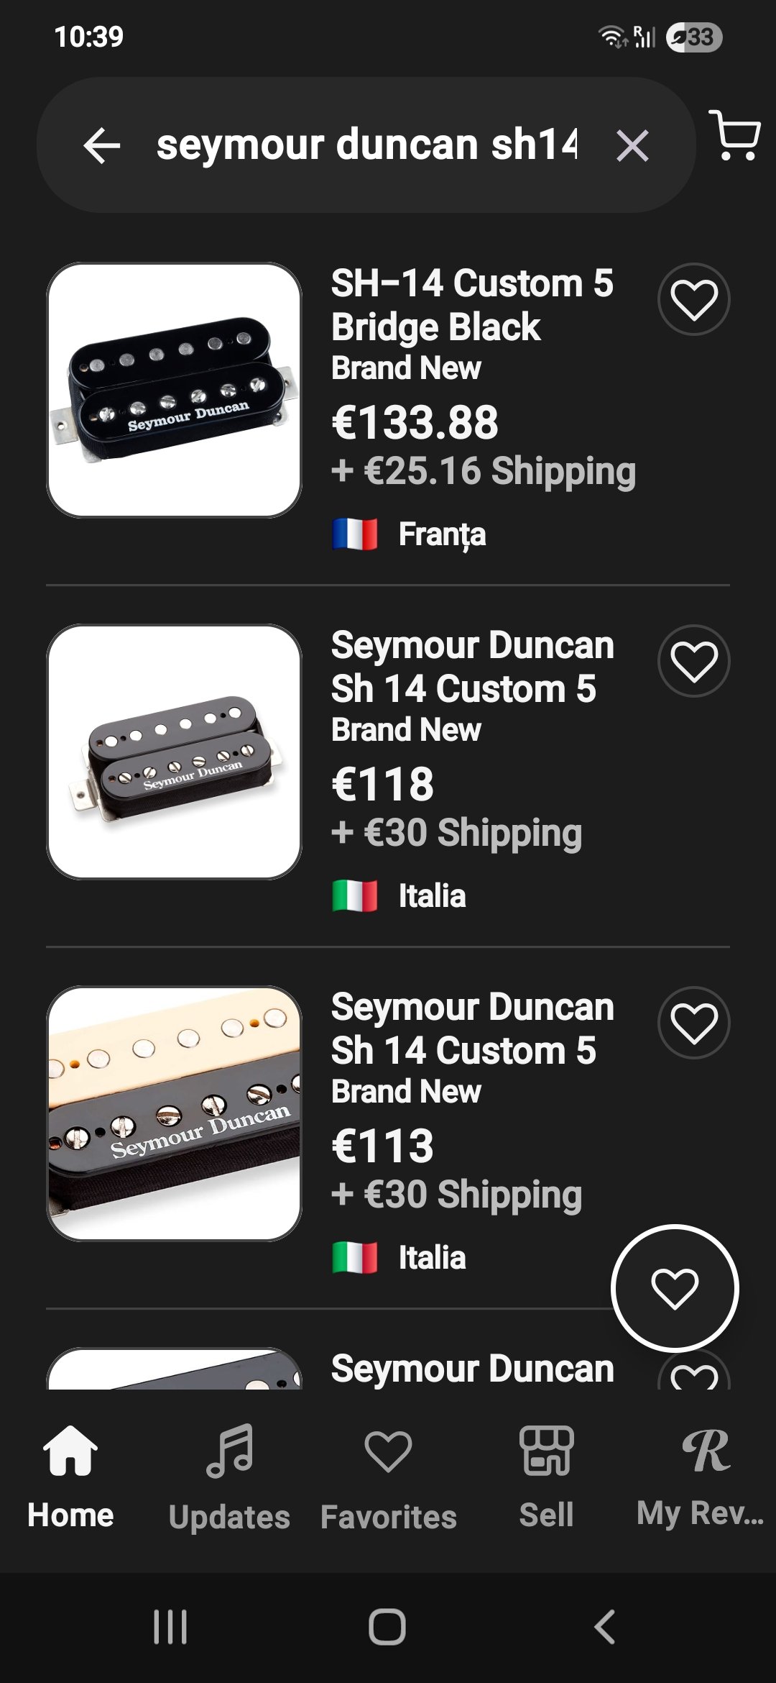776x1683 pixels.
Task: Favorite the €113 Seymour Duncan listing
Action: [693, 1023]
